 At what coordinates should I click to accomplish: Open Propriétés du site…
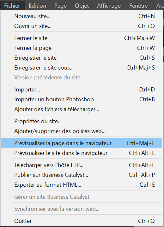tap(82, 121)
